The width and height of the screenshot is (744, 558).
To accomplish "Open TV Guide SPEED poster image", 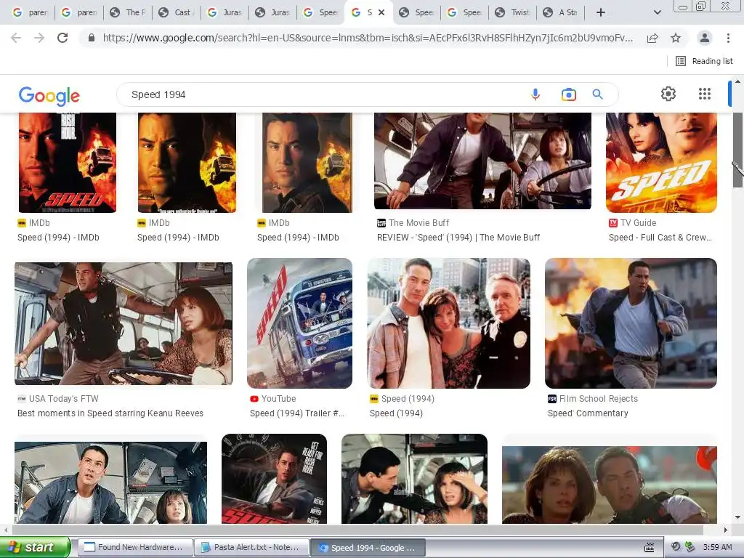I will click(x=661, y=163).
